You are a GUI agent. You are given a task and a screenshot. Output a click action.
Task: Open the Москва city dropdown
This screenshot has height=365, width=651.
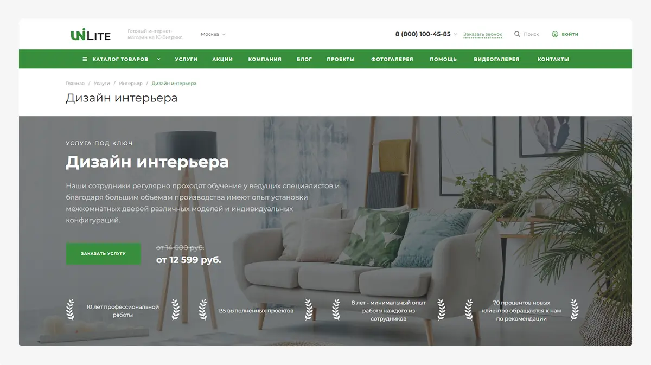(x=213, y=34)
